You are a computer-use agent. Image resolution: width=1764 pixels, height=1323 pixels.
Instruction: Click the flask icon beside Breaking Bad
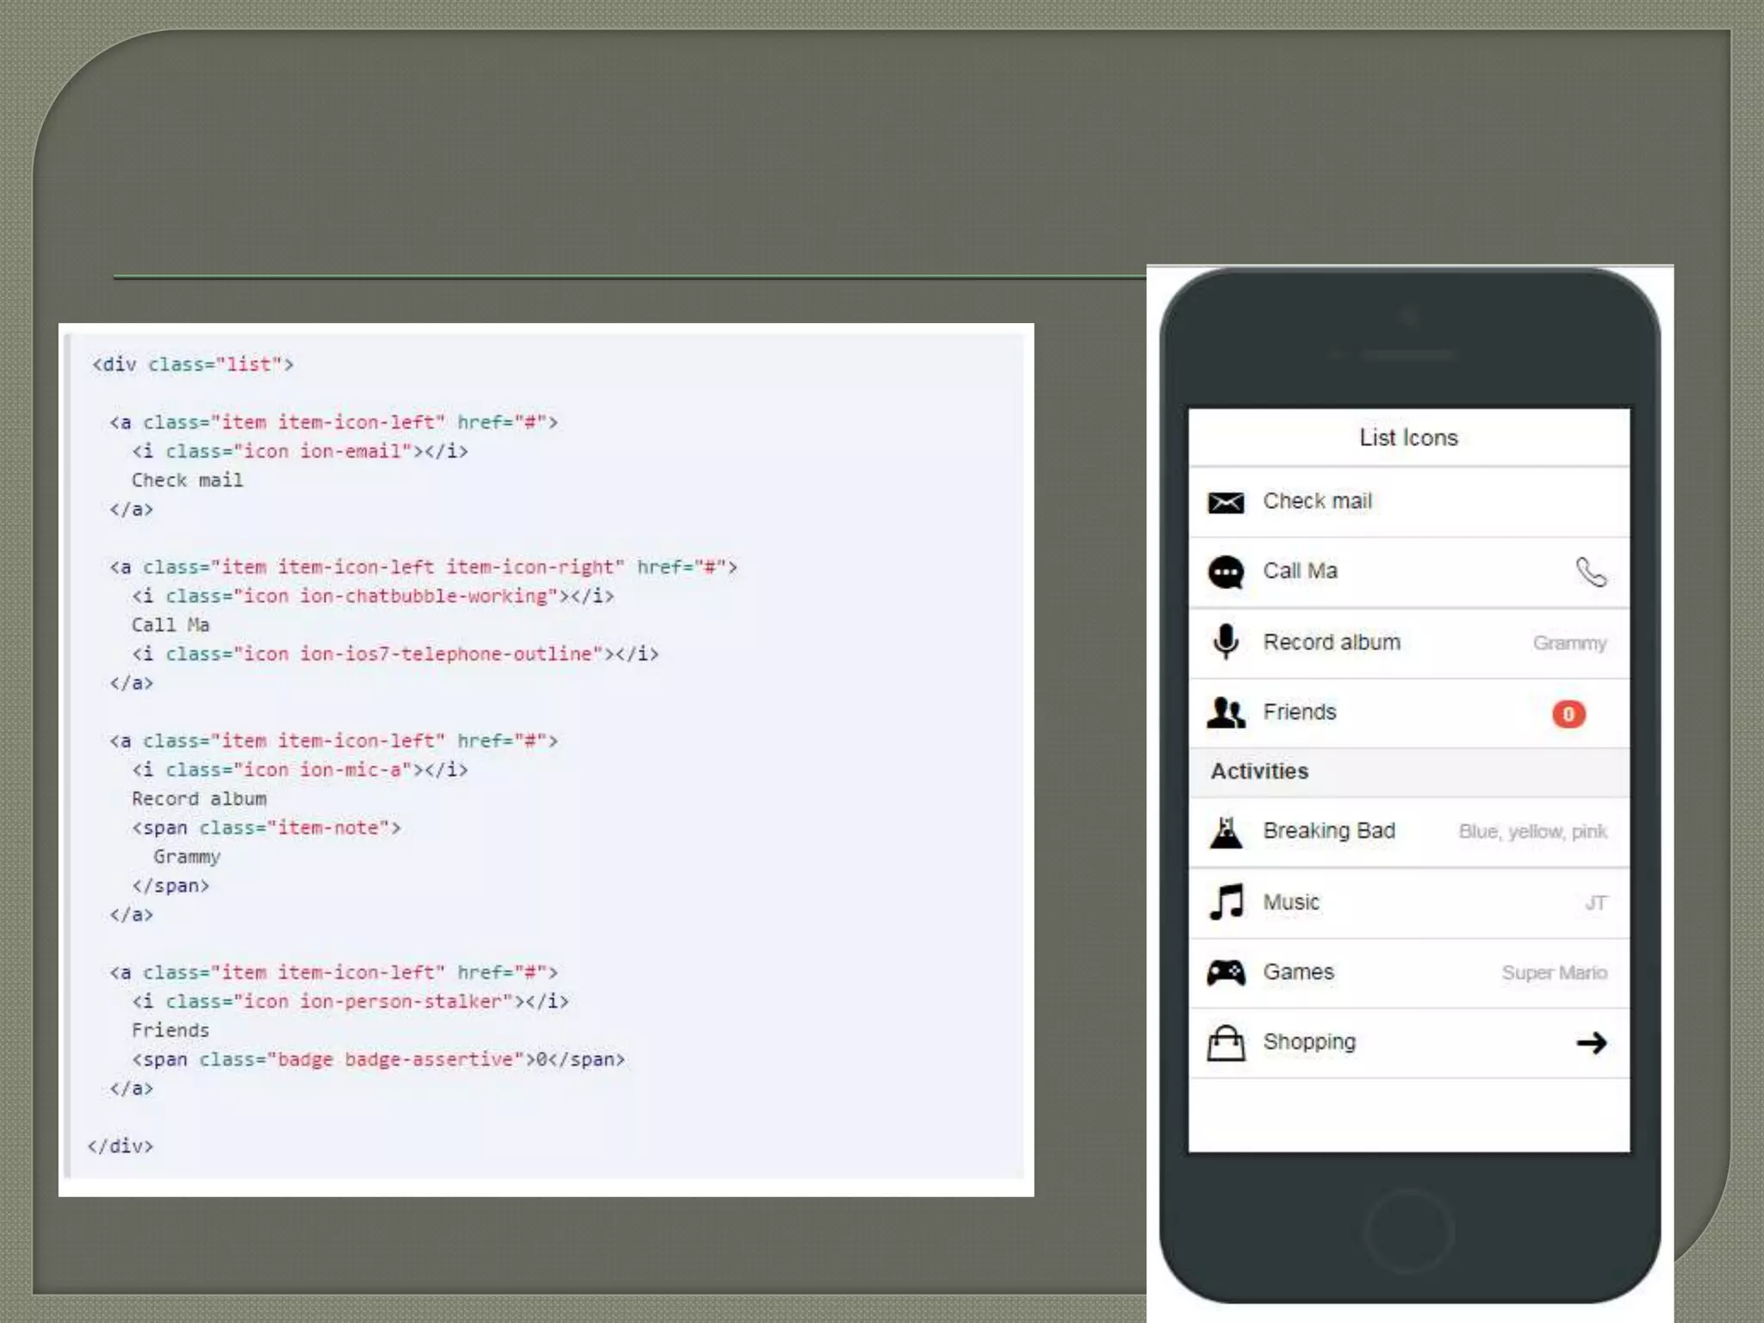pos(1225,832)
